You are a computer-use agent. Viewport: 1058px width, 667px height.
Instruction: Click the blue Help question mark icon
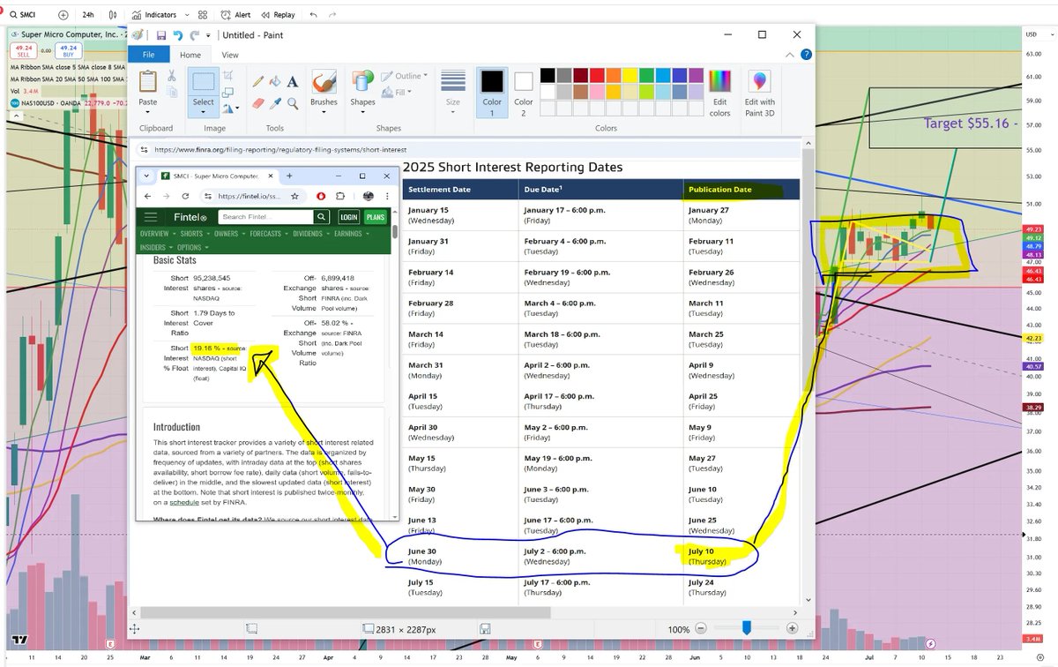pyautogui.click(x=805, y=56)
